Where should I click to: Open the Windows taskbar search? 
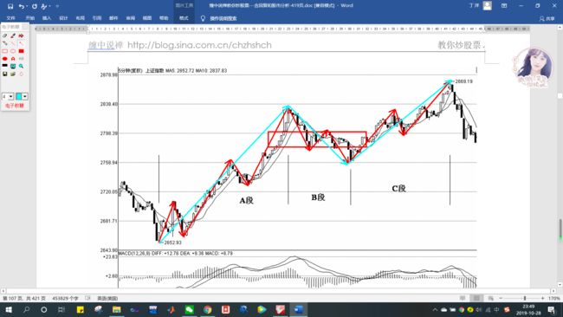26,309
